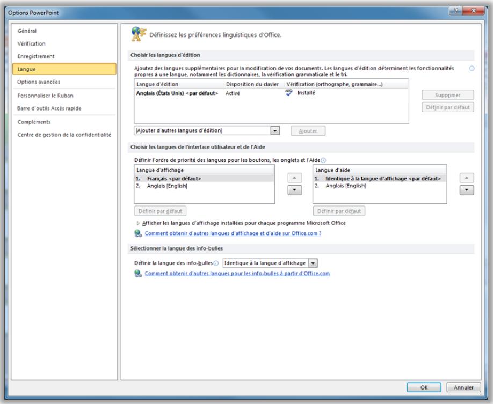Click the Activé keyboard layout status

[233, 93]
